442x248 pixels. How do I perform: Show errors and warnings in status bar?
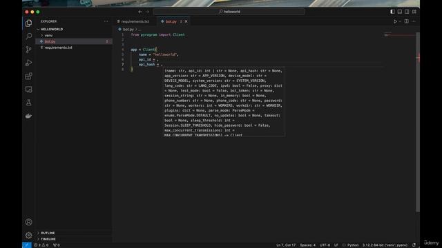click(x=41, y=245)
